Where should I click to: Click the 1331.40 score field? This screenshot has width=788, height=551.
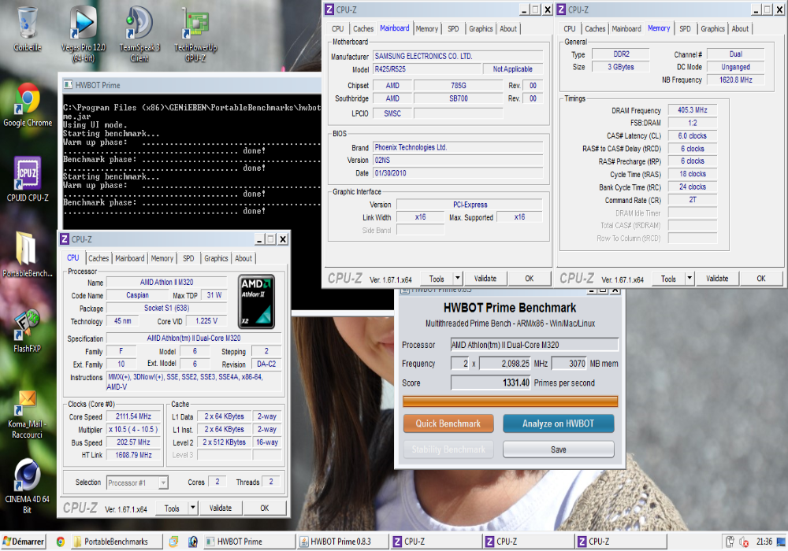click(x=490, y=383)
